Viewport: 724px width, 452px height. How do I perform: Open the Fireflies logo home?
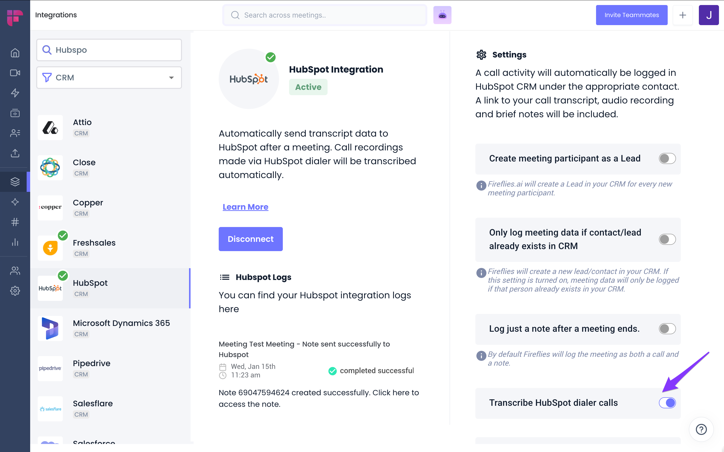15,17
